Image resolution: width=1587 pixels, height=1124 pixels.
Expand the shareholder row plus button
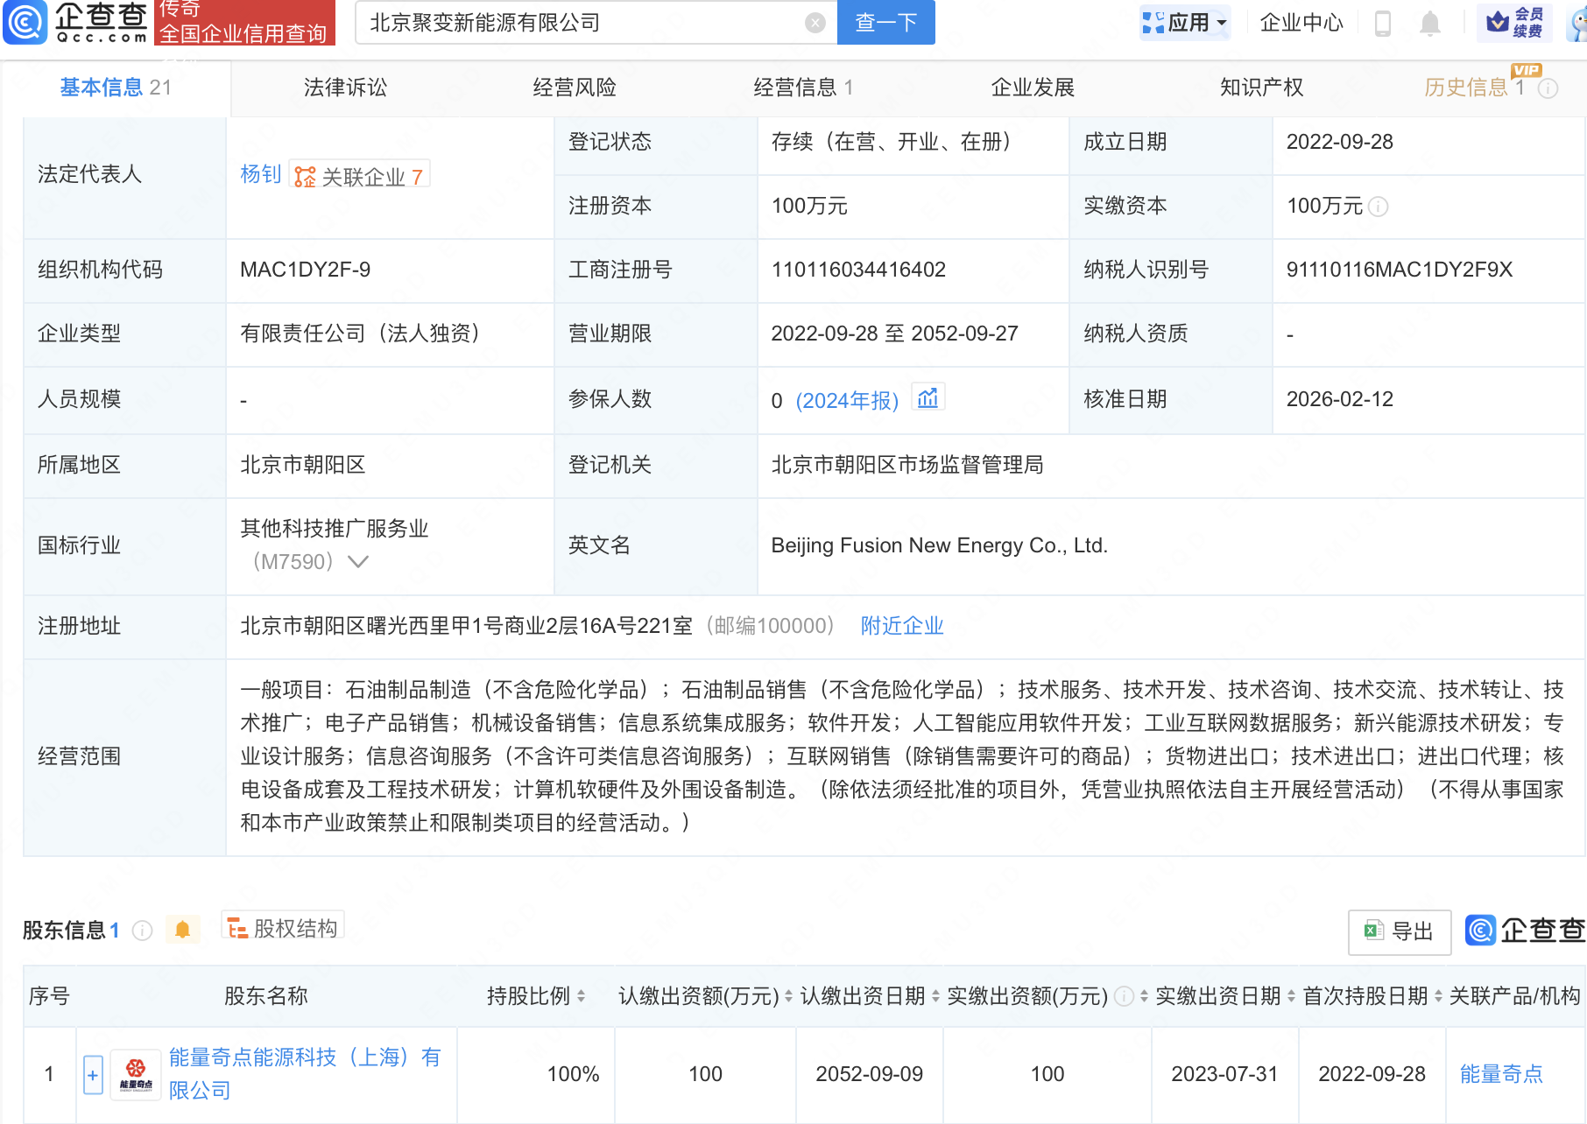tap(93, 1074)
